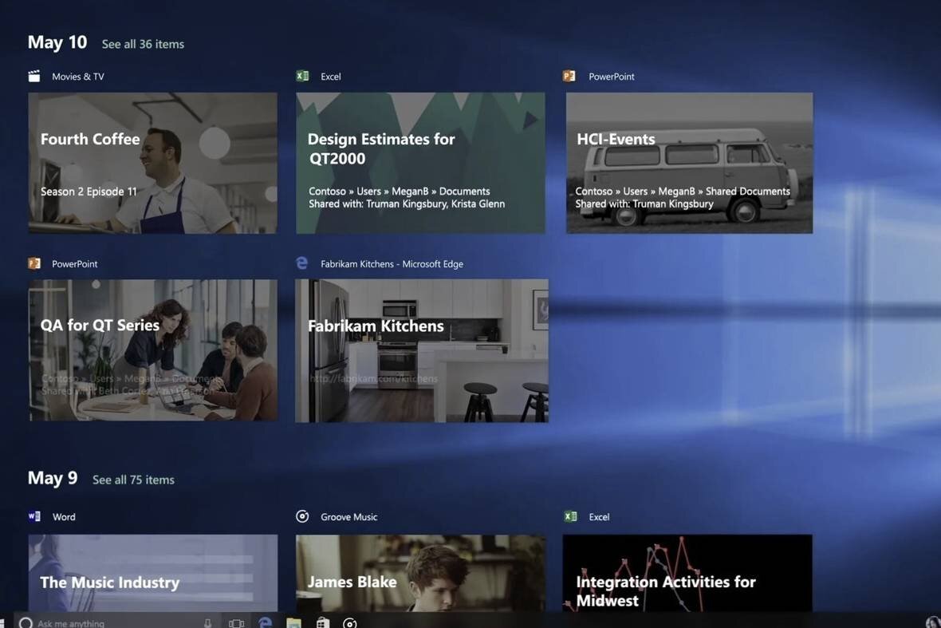The width and height of the screenshot is (941, 628).
Task: Open Task View from the taskbar
Action: (x=237, y=623)
